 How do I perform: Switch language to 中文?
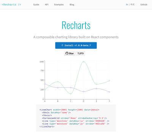click(133, 5)
